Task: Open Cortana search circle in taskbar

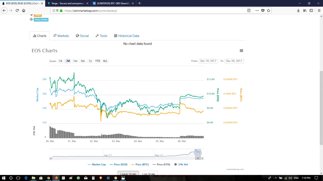Action: click(x=11, y=178)
